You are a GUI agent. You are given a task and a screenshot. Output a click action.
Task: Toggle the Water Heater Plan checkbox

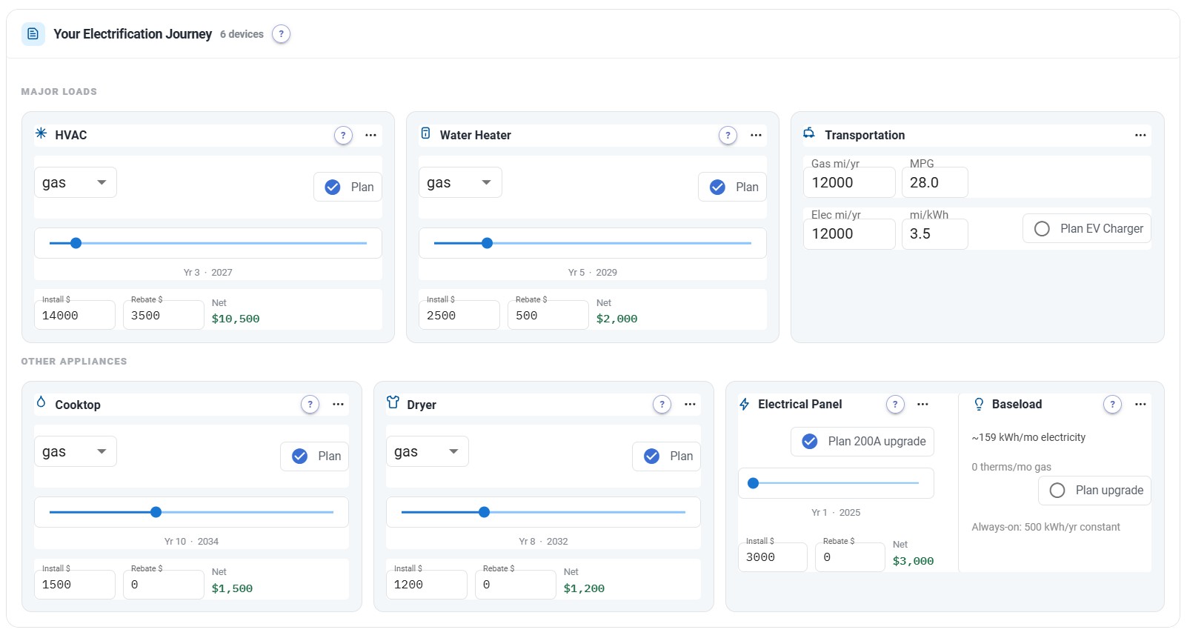click(733, 187)
